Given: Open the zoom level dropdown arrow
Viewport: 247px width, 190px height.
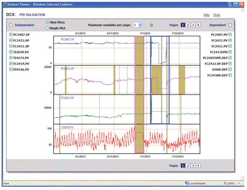Looking at the screenshot, I should pos(239,183).
